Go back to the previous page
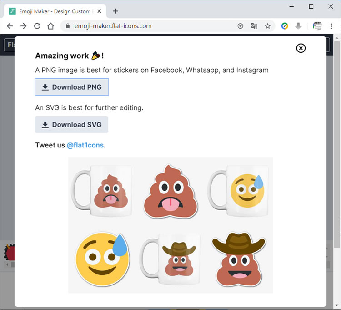The width and height of the screenshot is (341, 310). coord(10,26)
